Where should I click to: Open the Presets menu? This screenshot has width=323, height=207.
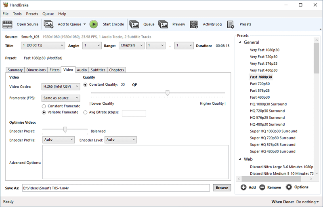(x=32, y=14)
